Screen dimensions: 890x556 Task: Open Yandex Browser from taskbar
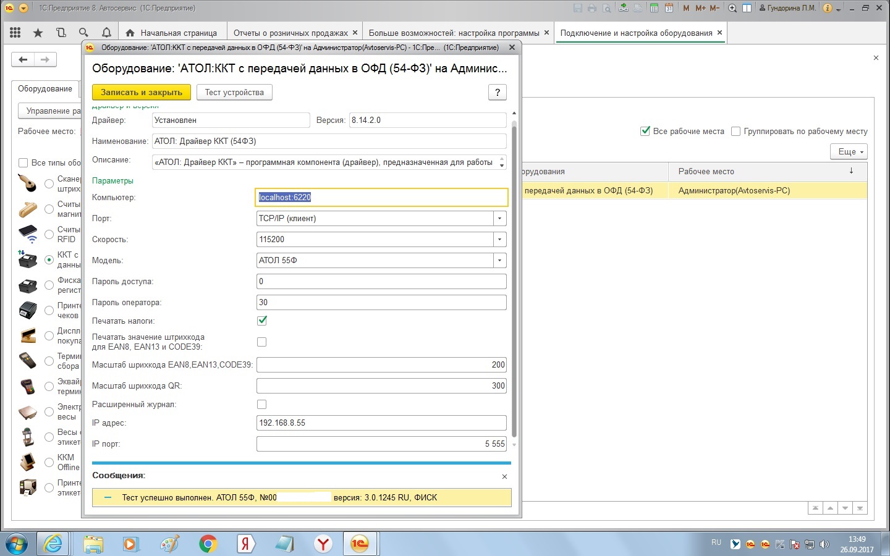pyautogui.click(x=323, y=544)
